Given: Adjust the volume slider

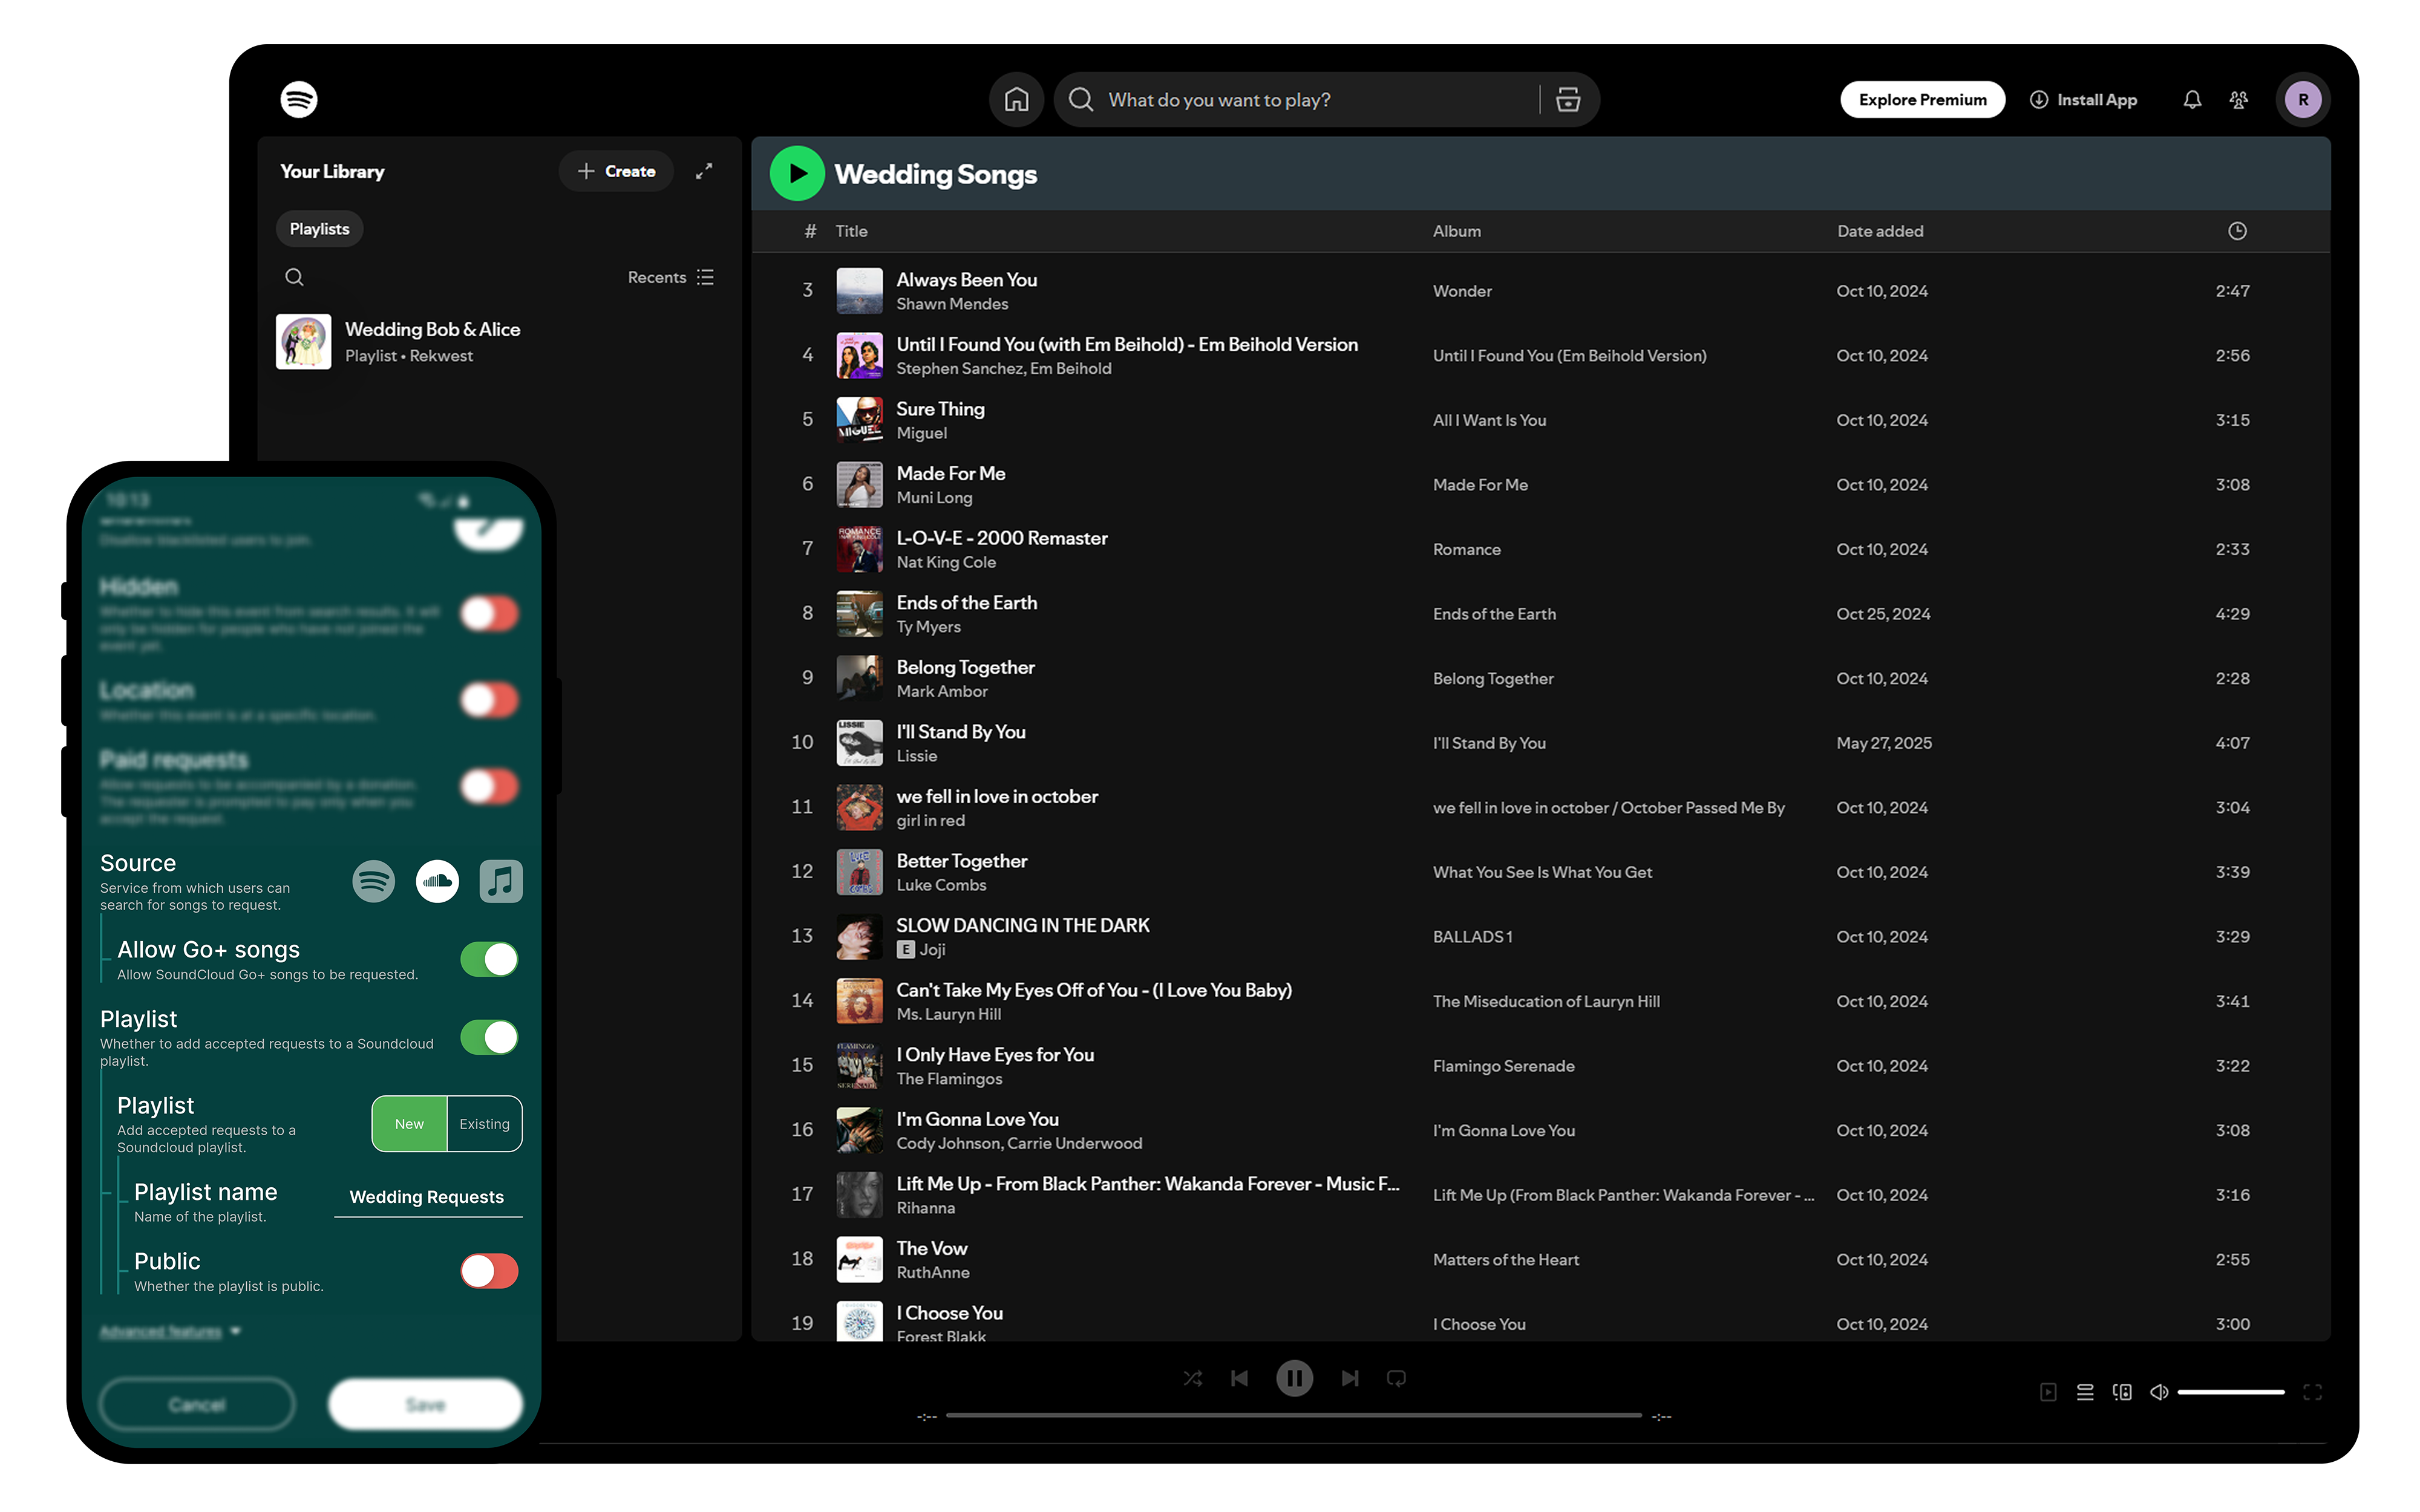Looking at the screenshot, I should click(2231, 1392).
